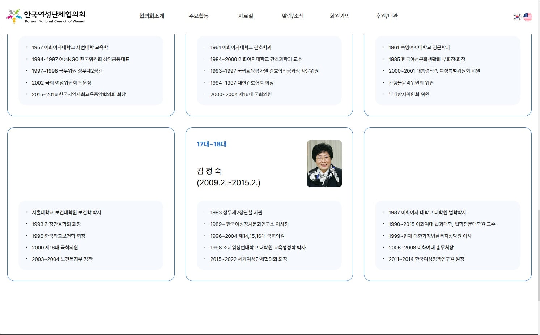Switch to English via US flag icon
This screenshot has height=335, width=540.
[x=528, y=17]
